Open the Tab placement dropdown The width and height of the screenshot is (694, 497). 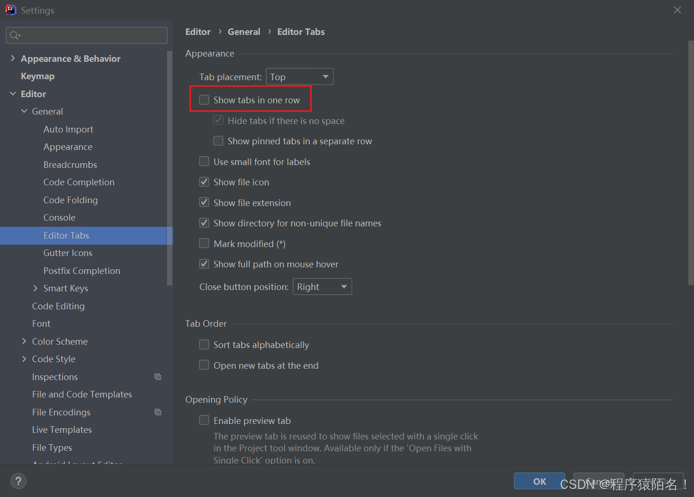[300, 76]
